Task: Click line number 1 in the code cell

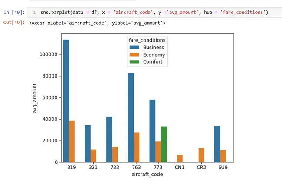Action: 35,13
